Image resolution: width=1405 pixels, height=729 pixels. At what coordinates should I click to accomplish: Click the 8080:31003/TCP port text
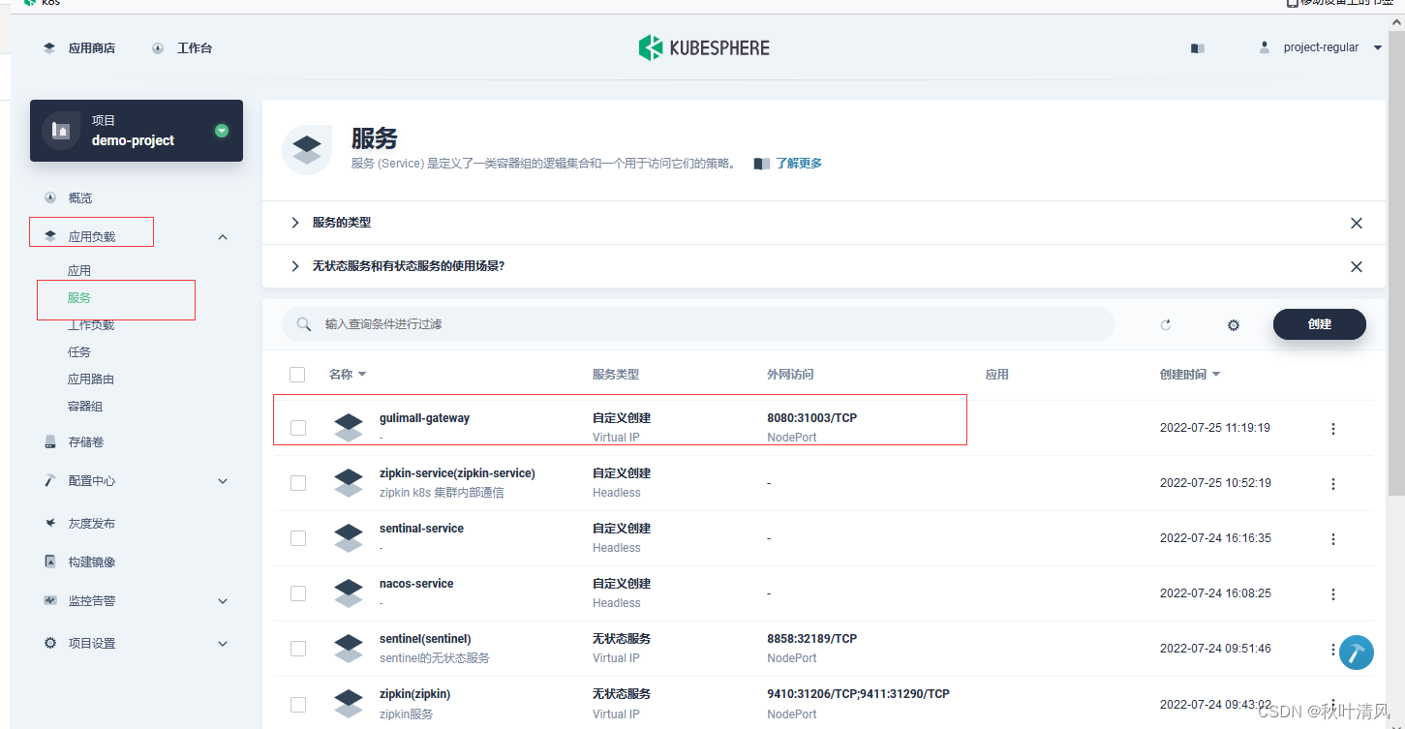click(811, 418)
